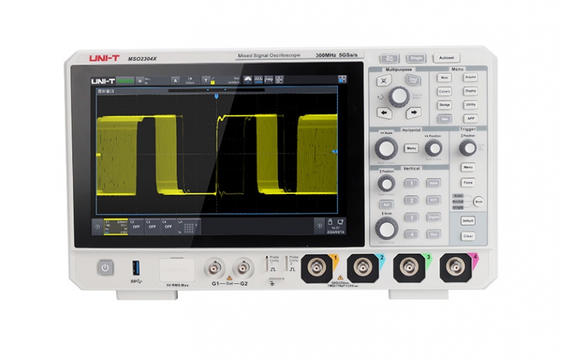
Task: Push the Trigger Menu button
Action: pyautogui.click(x=468, y=167)
